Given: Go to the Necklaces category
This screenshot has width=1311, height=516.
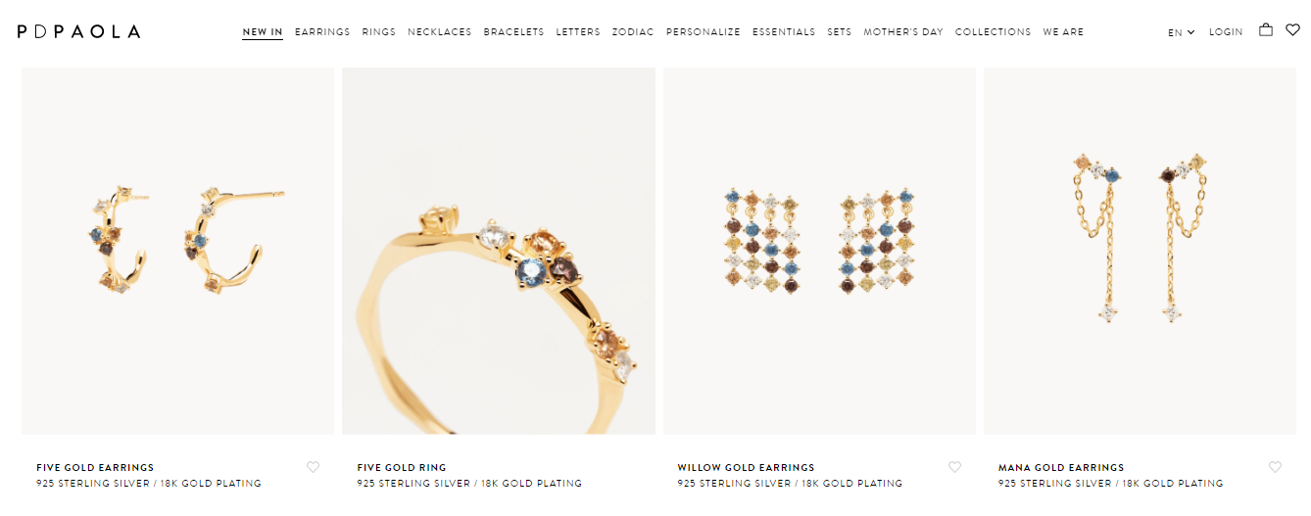Looking at the screenshot, I should [x=440, y=32].
